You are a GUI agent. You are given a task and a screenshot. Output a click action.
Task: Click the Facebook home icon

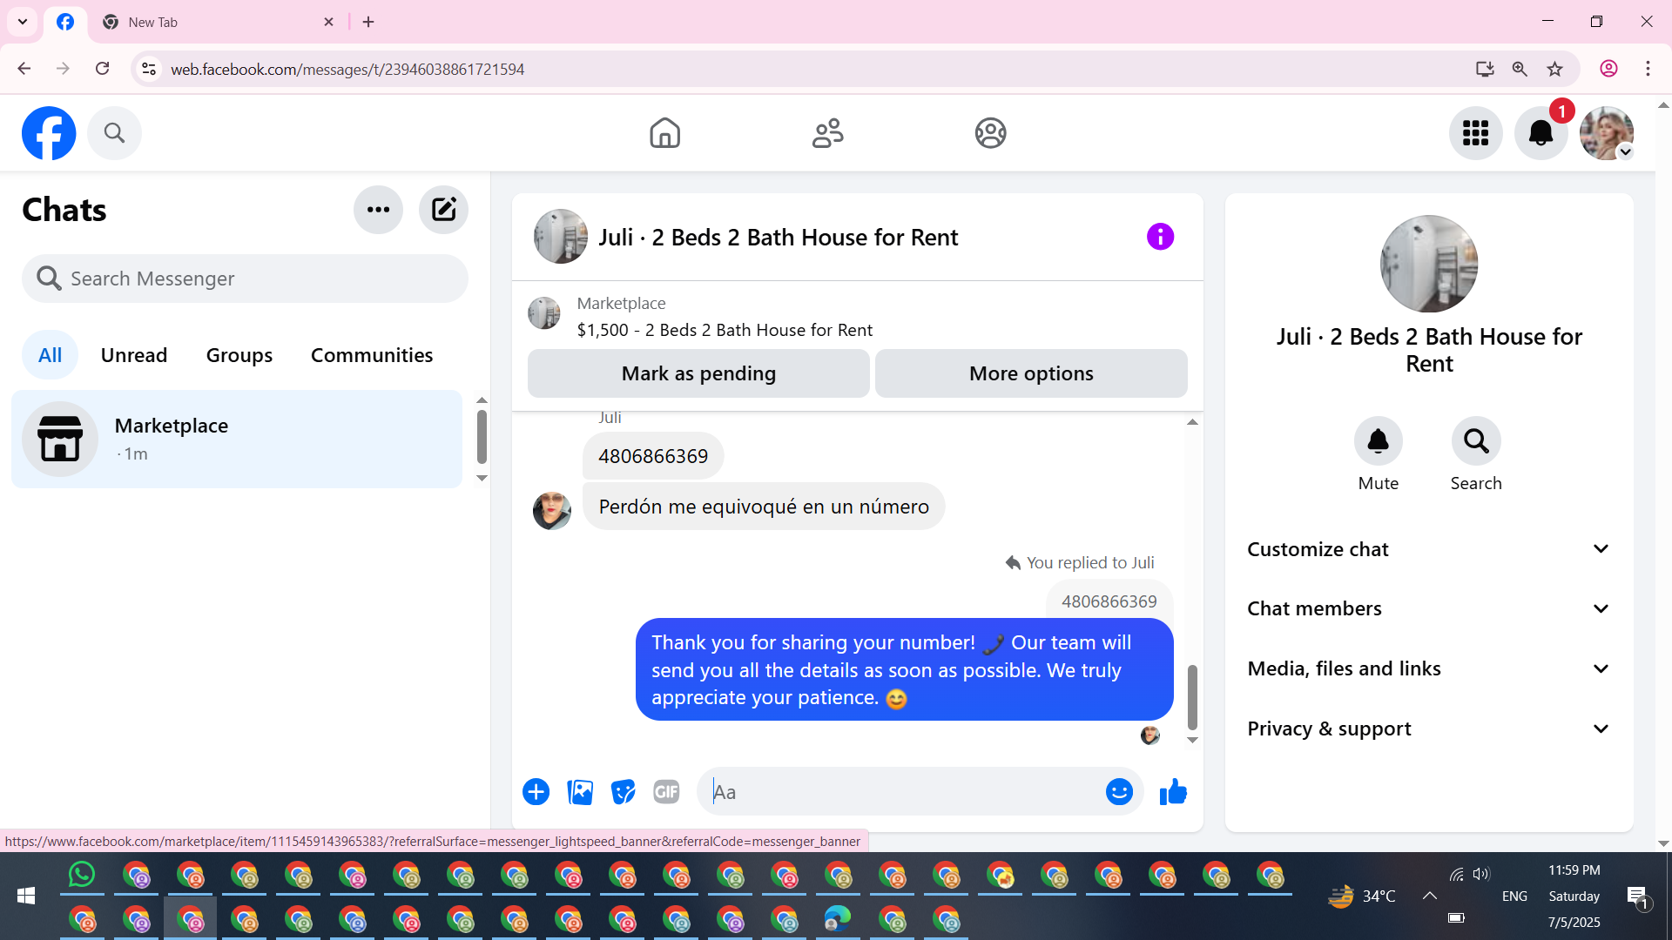pos(664,133)
